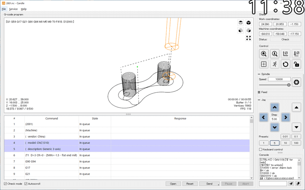Select the 10 step preset

tap(285, 143)
